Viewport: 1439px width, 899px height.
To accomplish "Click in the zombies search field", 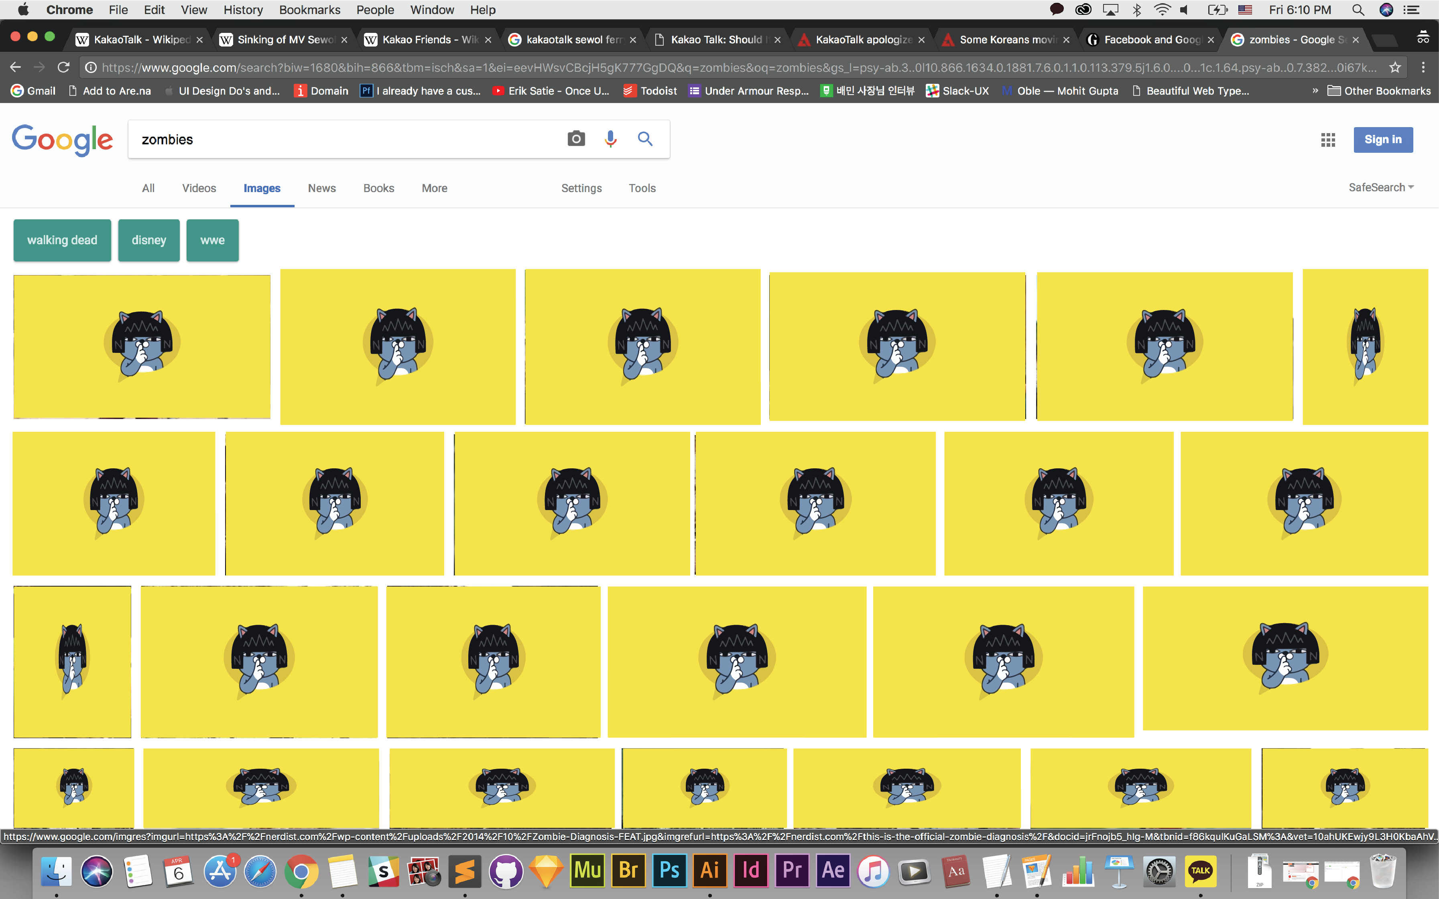I will tap(345, 139).
